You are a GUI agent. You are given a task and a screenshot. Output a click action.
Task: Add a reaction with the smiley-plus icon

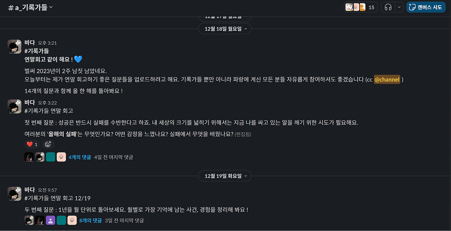(x=48, y=144)
